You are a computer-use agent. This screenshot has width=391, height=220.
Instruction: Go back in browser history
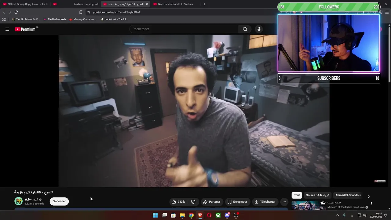[4, 12]
